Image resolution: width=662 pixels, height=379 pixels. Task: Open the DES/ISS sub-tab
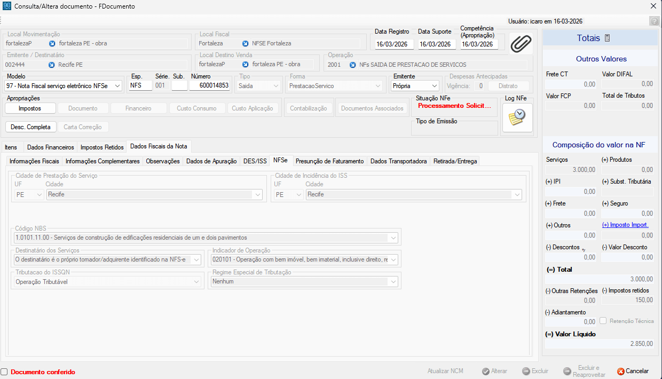pyautogui.click(x=255, y=161)
